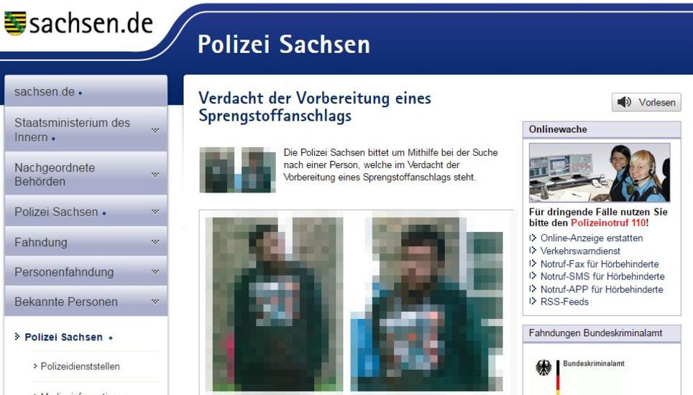
Task: Click small pixelated suspect thumbnail near intro text
Action: coord(238,170)
